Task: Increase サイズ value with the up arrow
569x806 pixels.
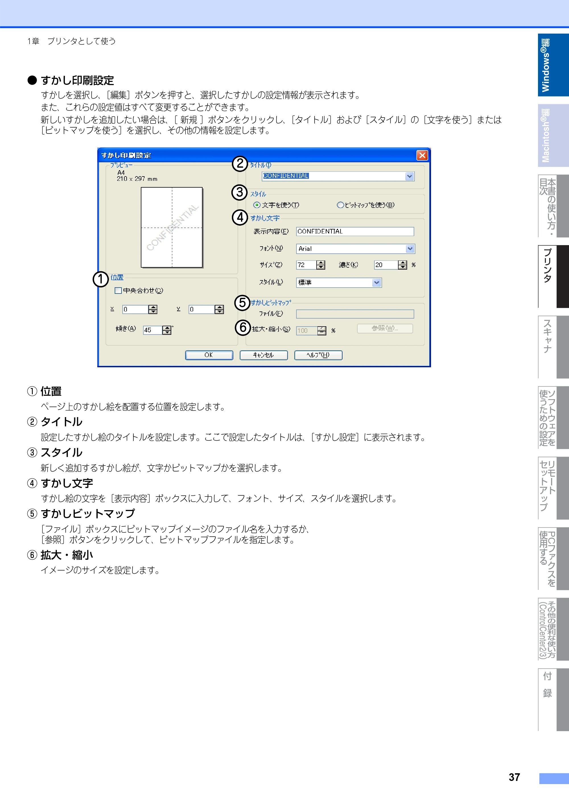Action: 321,262
